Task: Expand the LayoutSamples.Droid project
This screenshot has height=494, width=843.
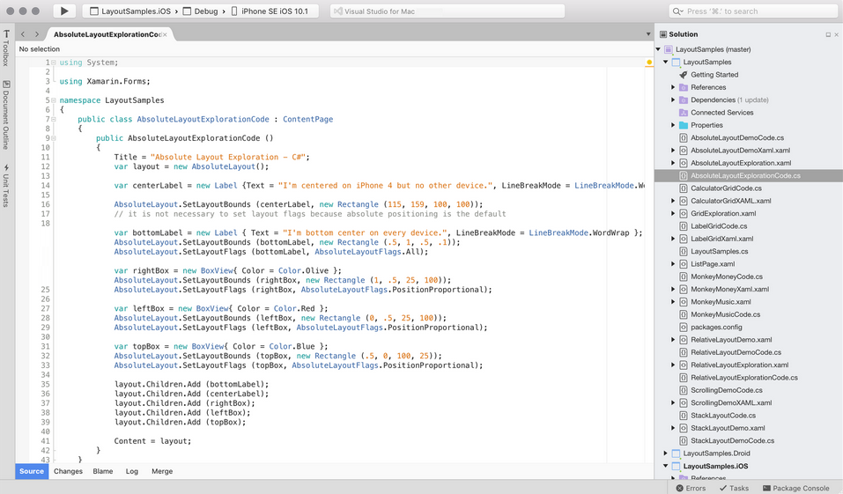Action: pyautogui.click(x=666, y=453)
